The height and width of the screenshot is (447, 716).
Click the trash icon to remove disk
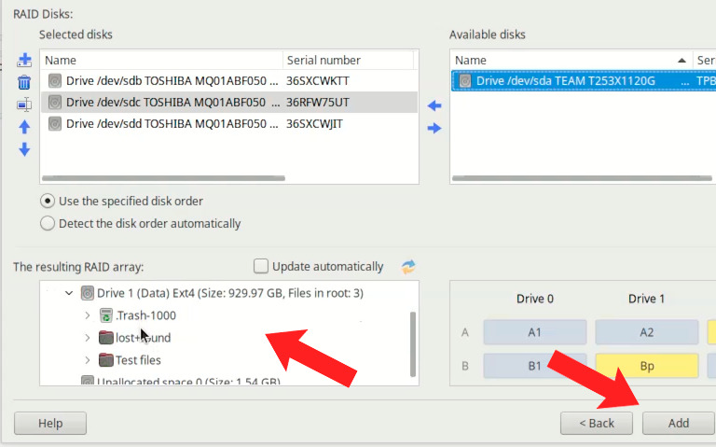[x=24, y=83]
